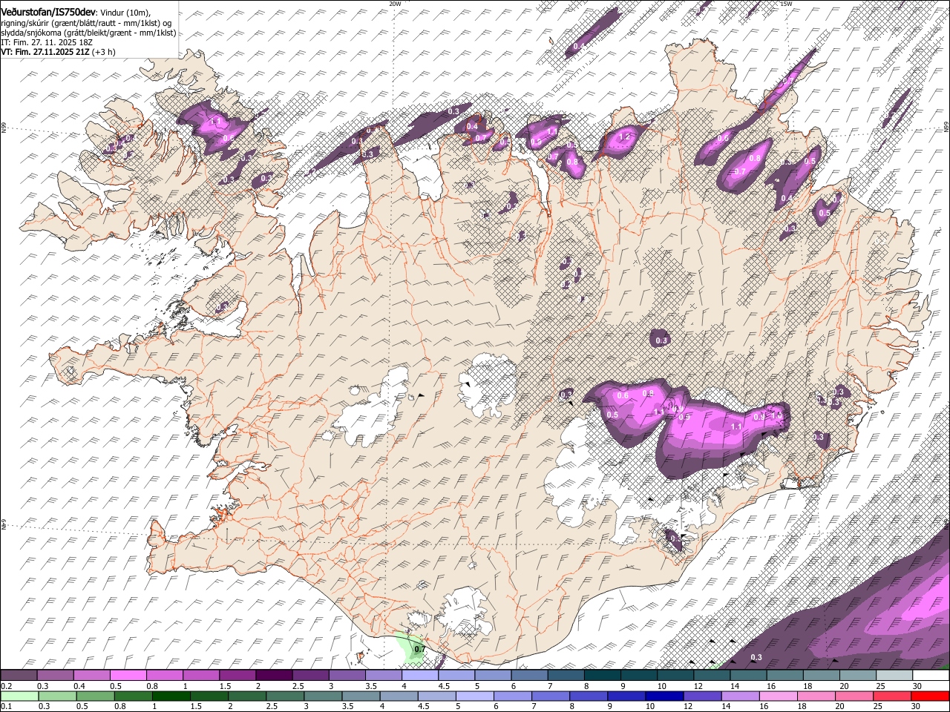Screen dimensions: 950x712
Task: Click the palest green first swatch of lower scale
Action: pos(19,696)
